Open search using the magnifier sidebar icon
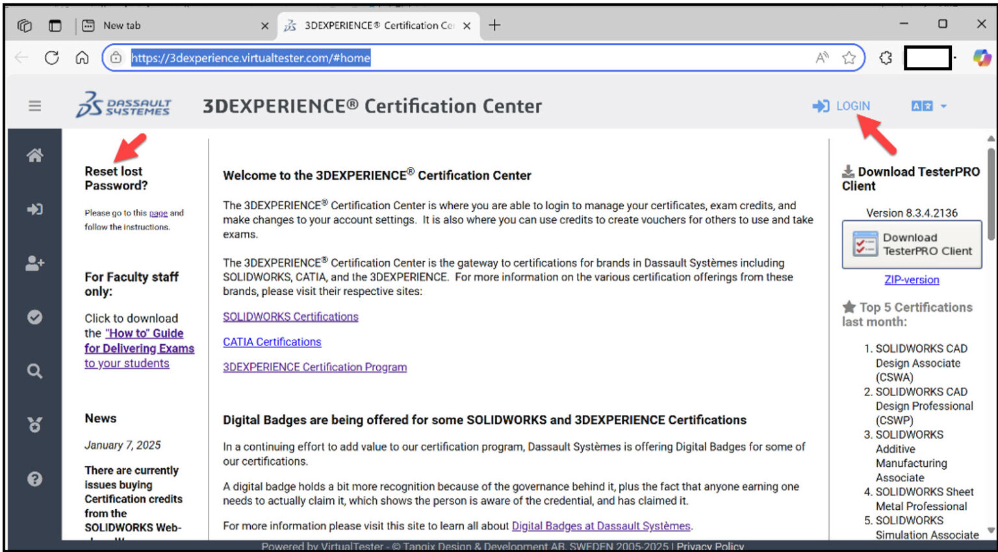This screenshot has height=552, width=998. tap(34, 371)
